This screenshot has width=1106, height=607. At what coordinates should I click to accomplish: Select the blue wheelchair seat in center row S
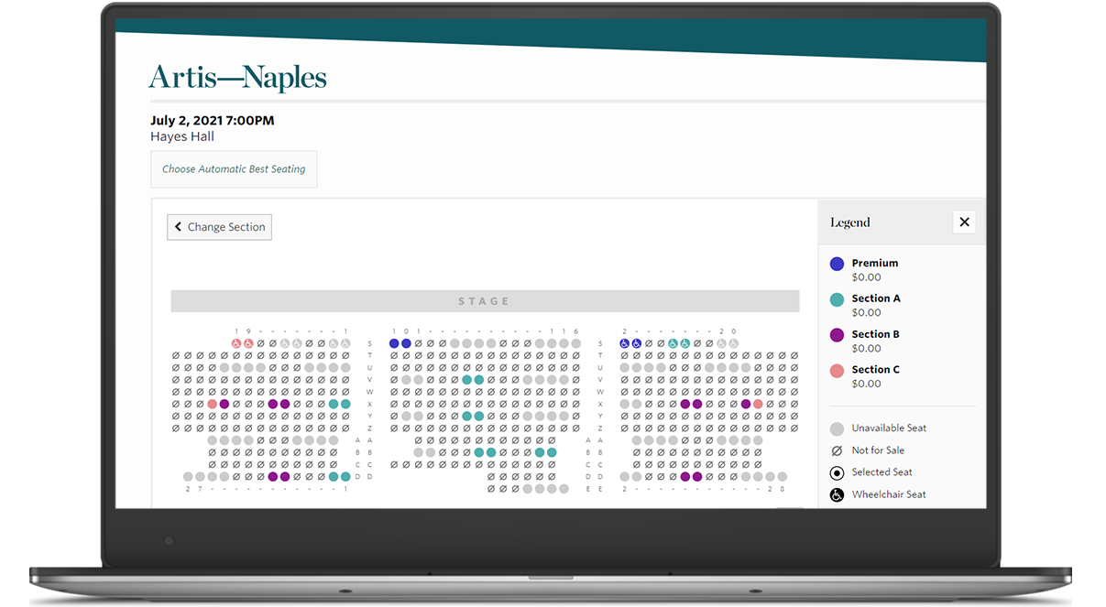click(624, 344)
